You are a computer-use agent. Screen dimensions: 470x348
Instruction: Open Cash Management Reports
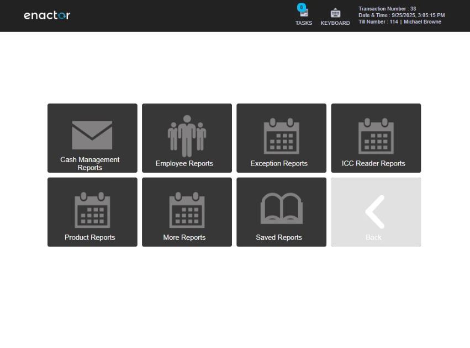click(x=92, y=138)
